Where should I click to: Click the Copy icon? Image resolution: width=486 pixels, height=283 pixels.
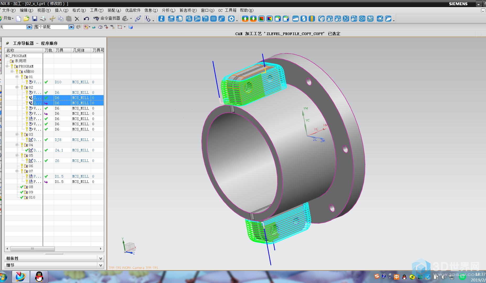(x=61, y=19)
